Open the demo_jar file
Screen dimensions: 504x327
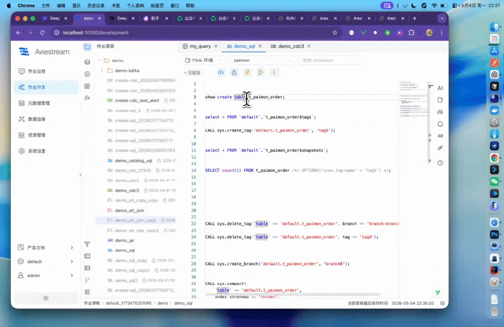pos(124,240)
